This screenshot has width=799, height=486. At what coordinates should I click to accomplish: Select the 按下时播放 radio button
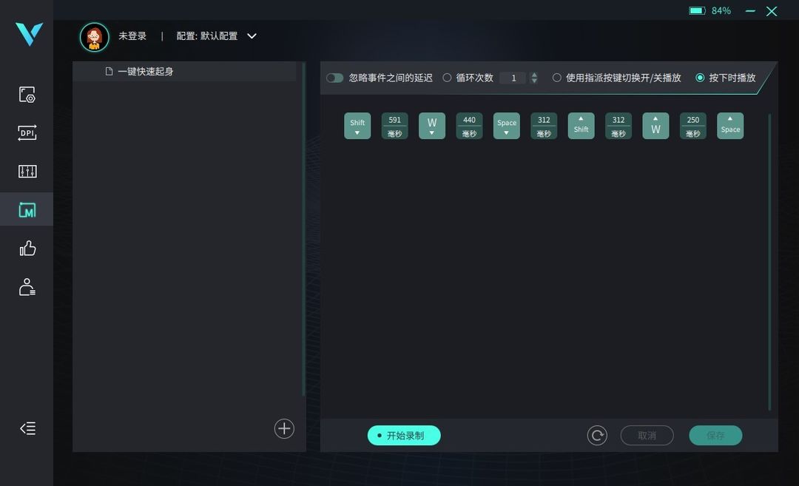700,78
